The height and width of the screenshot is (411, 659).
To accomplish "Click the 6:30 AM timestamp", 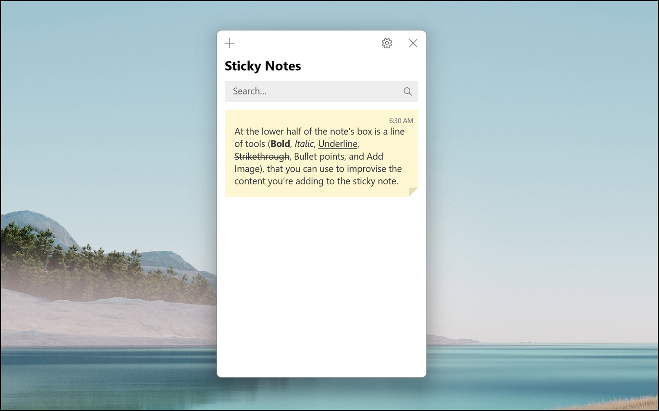I will pos(401,121).
